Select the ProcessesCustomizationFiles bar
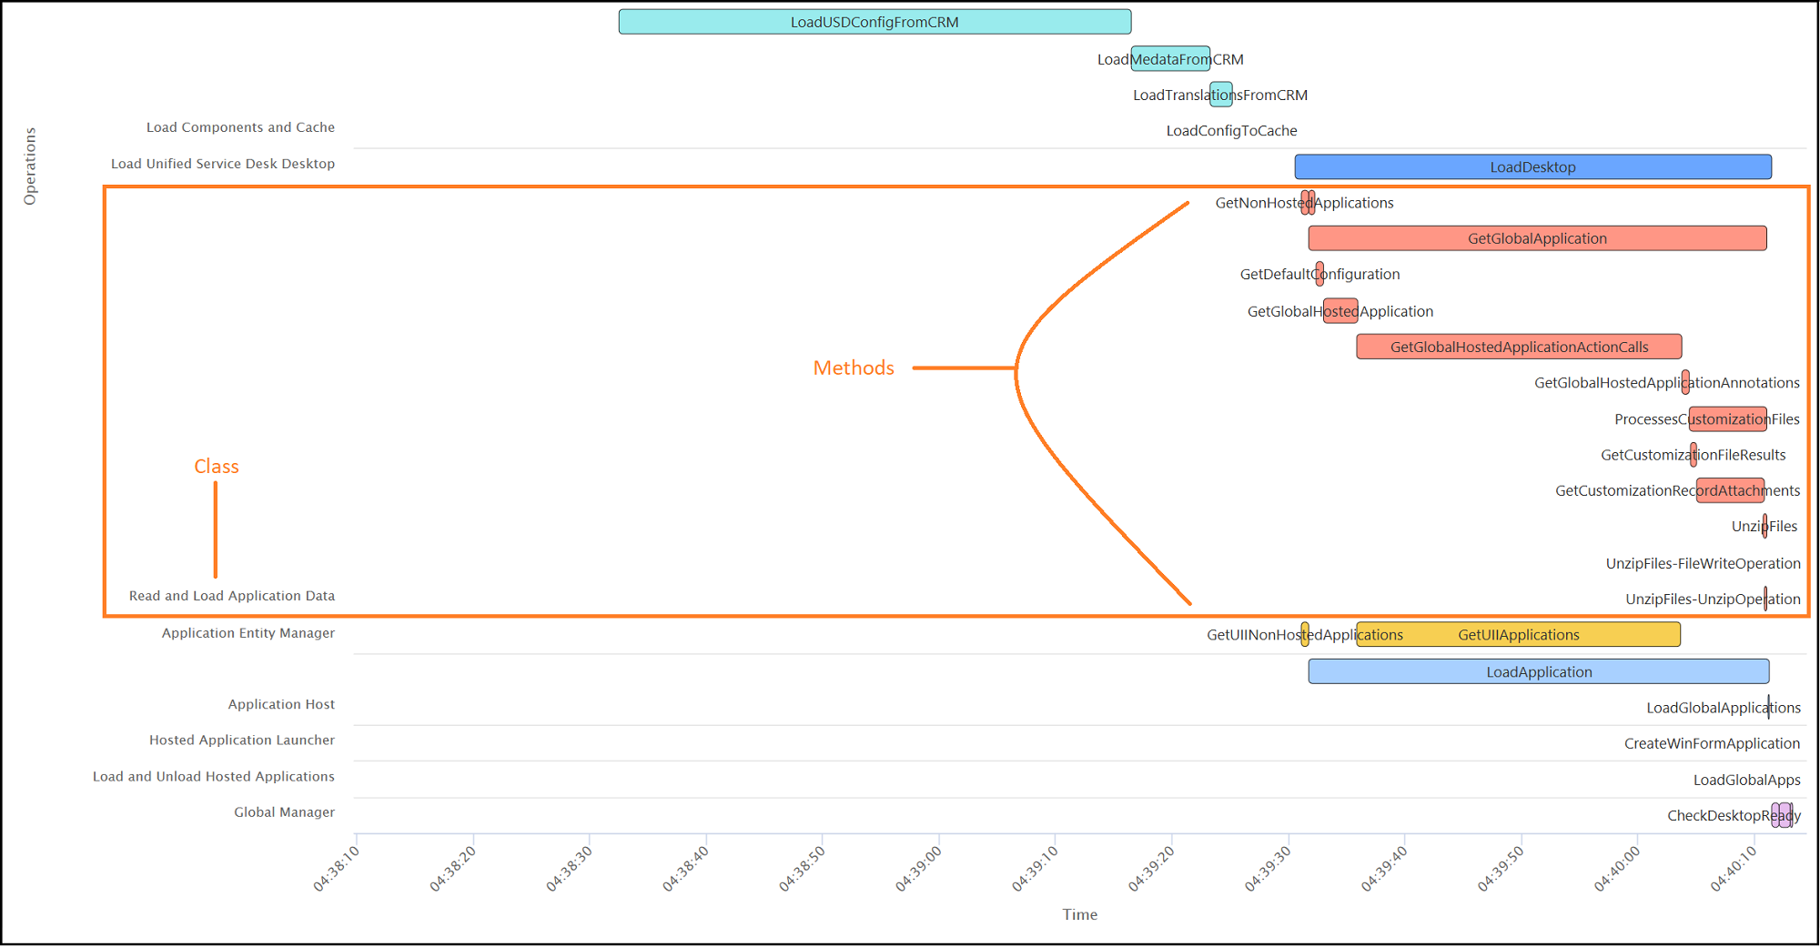 pos(1728,419)
